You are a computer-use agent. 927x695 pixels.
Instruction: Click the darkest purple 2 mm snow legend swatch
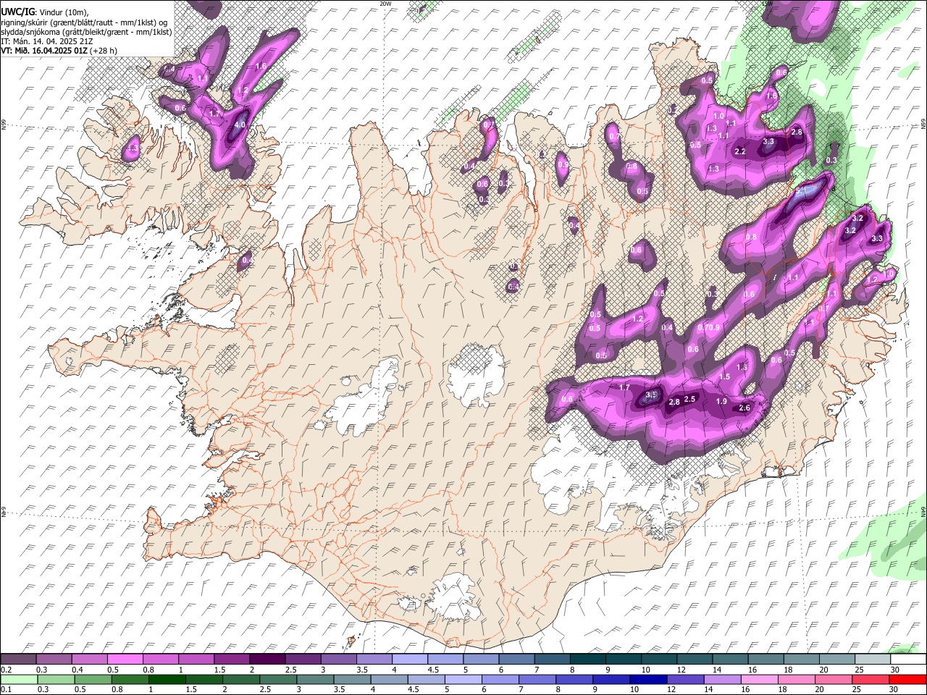(267, 660)
